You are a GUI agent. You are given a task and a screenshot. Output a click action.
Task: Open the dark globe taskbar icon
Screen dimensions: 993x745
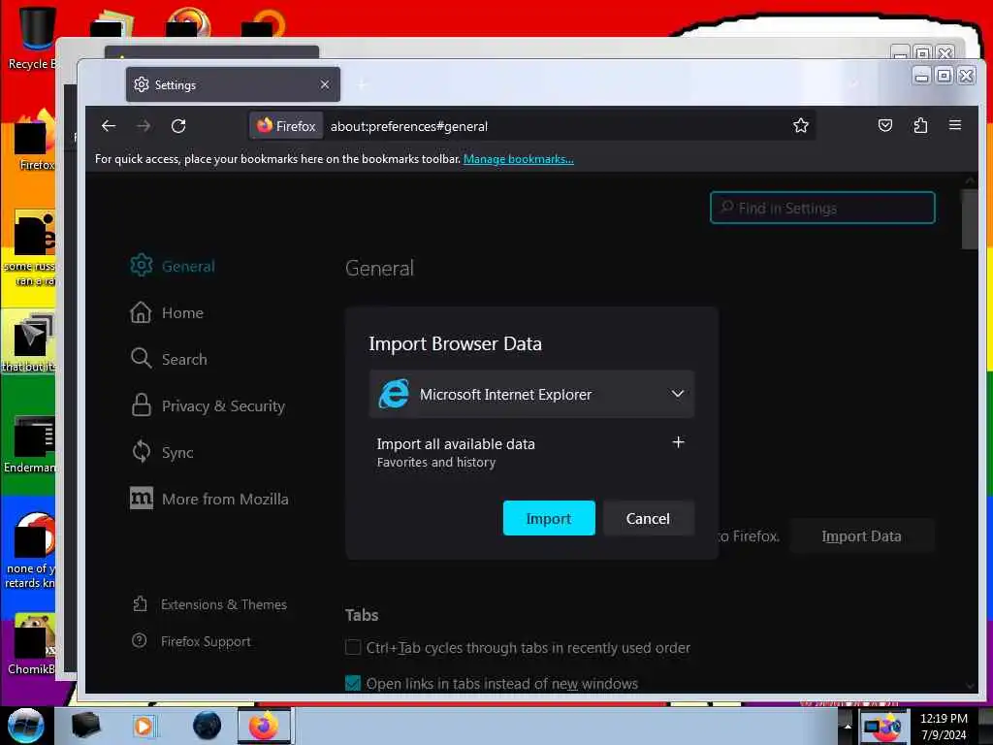point(207,726)
